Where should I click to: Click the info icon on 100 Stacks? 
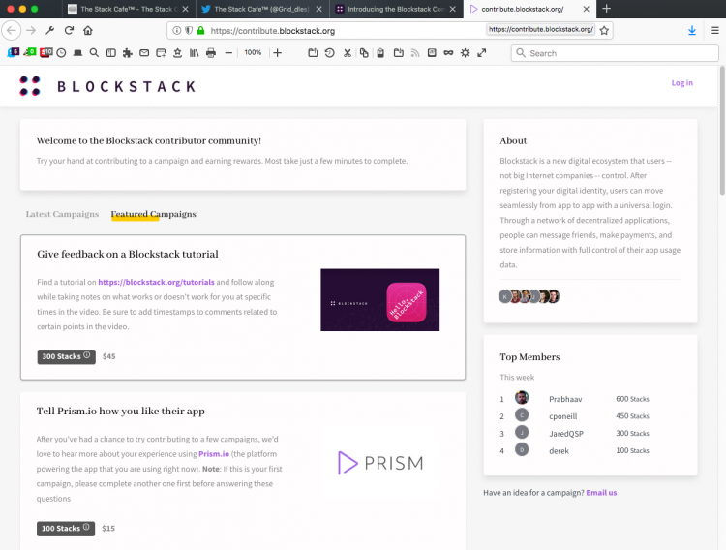point(86,528)
